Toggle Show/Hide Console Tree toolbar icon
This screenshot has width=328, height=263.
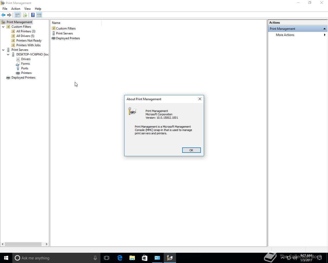tap(17, 15)
